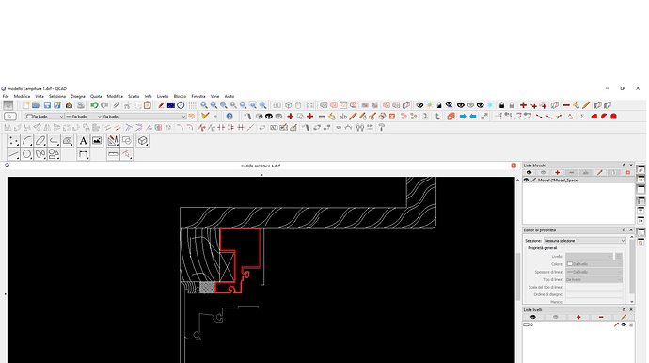Open the measuring ruler tools

[x=113, y=154]
